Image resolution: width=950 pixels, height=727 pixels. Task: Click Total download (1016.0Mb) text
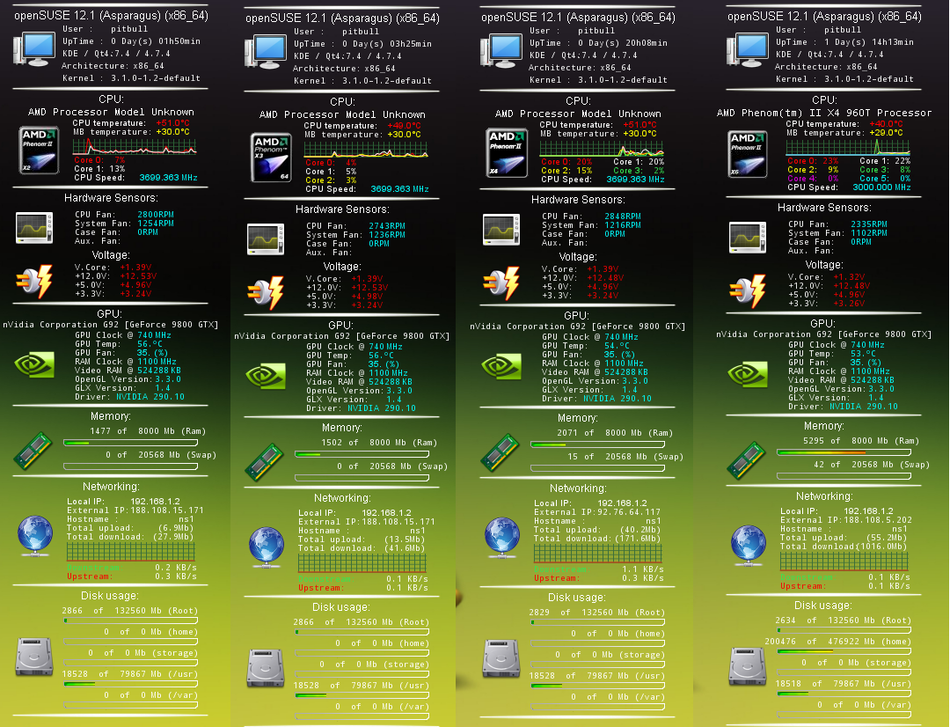click(844, 547)
